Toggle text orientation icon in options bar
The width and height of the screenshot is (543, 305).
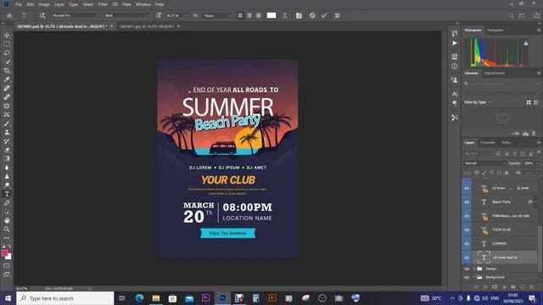pos(42,15)
